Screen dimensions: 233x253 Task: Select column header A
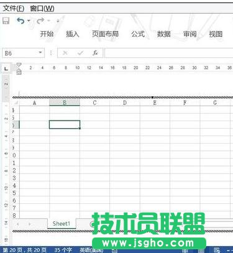34,103
